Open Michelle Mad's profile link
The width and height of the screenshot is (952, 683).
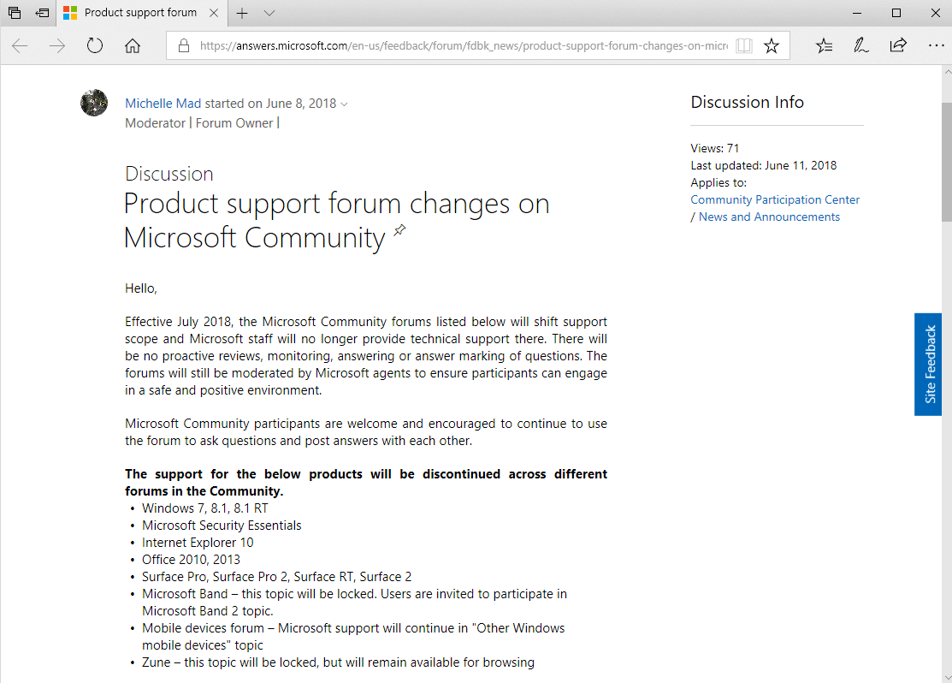click(163, 104)
